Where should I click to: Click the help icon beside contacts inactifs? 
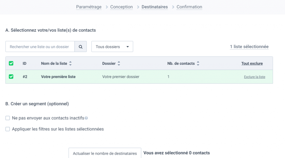coord(86,118)
